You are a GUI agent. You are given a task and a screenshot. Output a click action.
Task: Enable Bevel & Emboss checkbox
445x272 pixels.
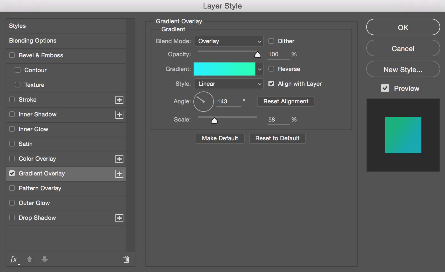pyautogui.click(x=12, y=55)
